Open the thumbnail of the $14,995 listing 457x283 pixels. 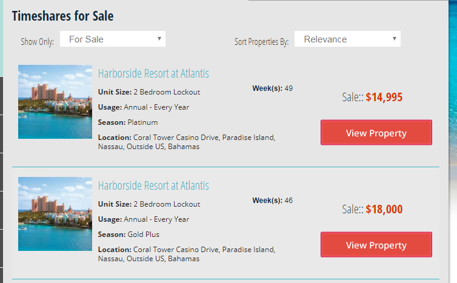click(55, 102)
